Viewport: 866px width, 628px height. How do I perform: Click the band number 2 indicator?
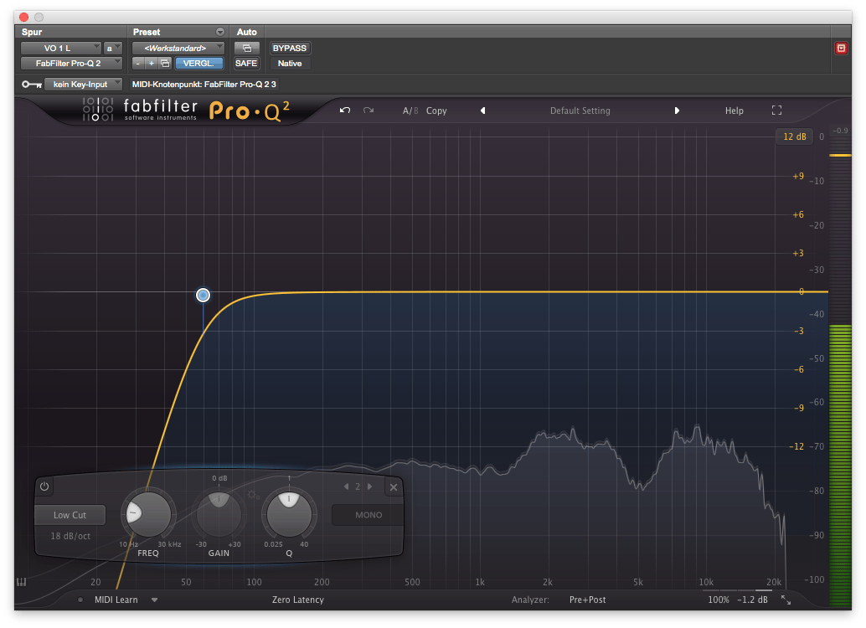[x=358, y=486]
